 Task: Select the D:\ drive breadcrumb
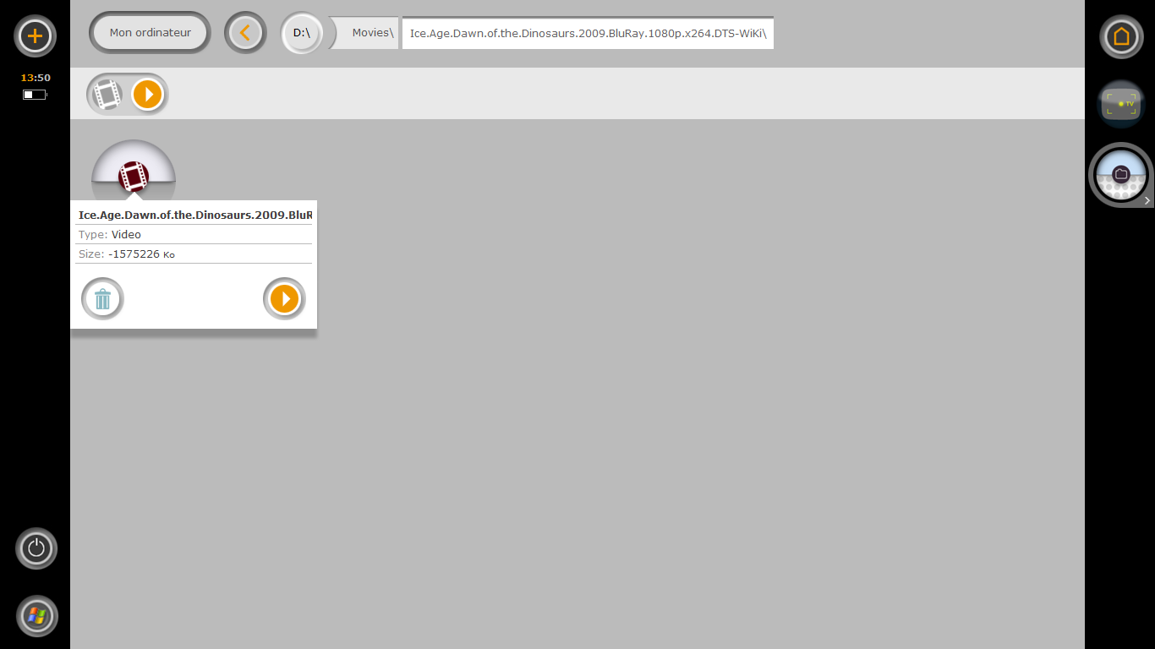(302, 33)
